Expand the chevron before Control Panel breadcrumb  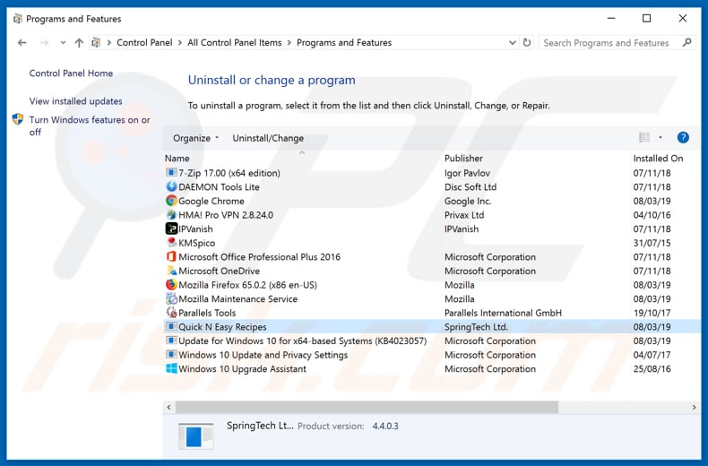(x=108, y=42)
